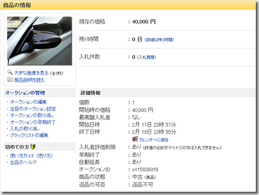259x195 pixels.
Task: Click the book icon beside 商品説明を読む
Action: point(10,79)
